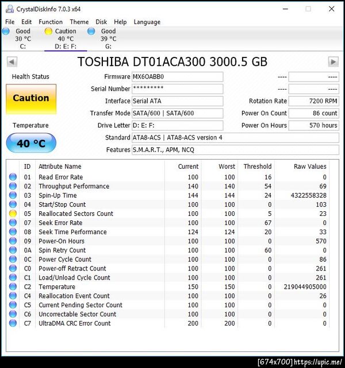Click yellow icon of Reallocated Sectors Count row
This screenshot has height=368, width=345.
coord(13,214)
